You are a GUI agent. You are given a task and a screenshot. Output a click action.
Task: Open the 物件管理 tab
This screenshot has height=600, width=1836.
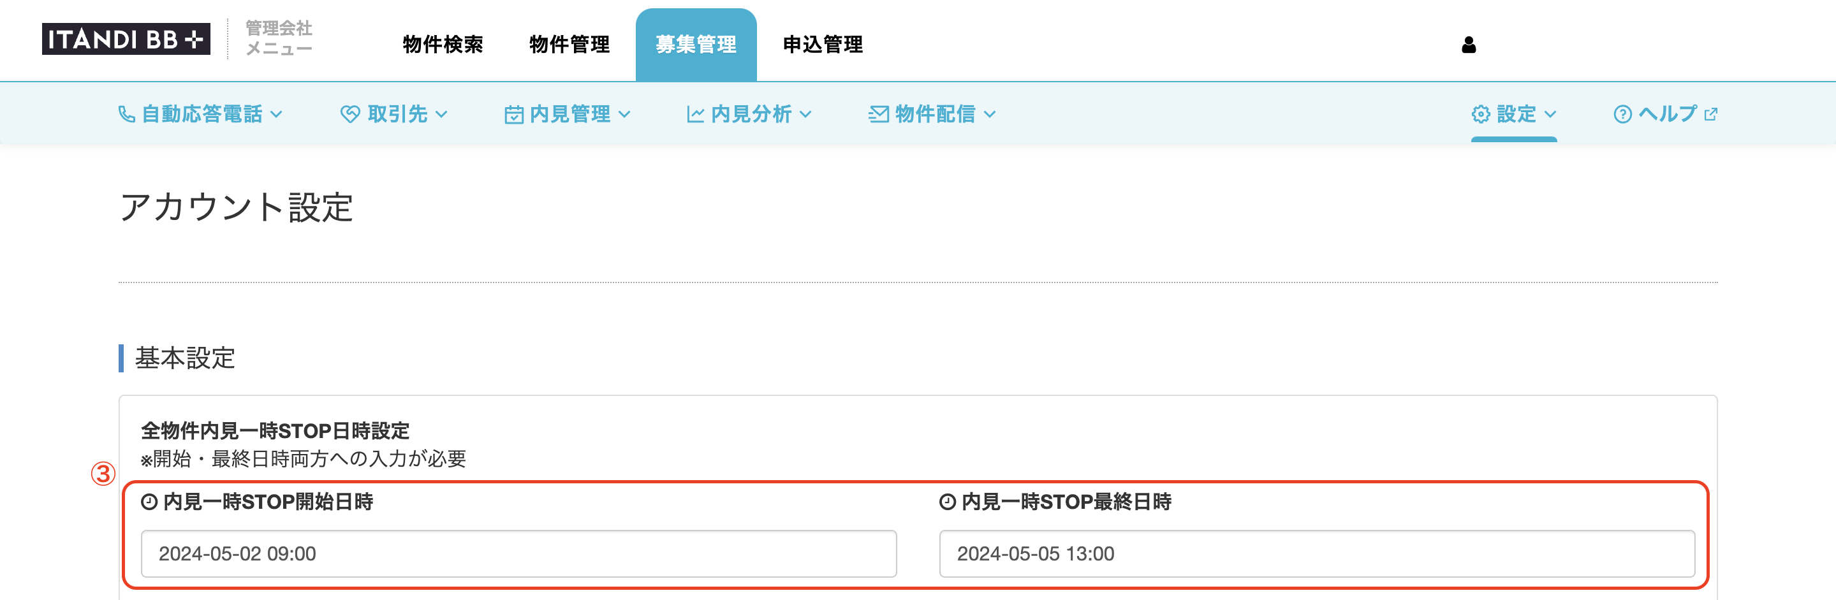point(569,44)
